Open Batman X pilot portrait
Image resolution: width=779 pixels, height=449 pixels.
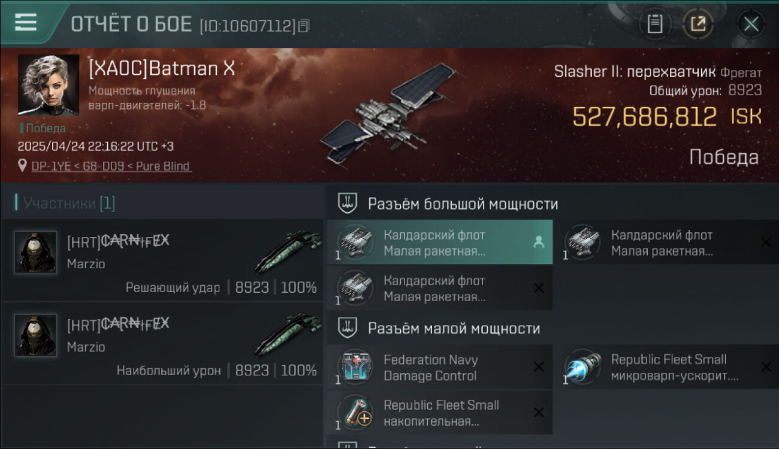point(49,84)
